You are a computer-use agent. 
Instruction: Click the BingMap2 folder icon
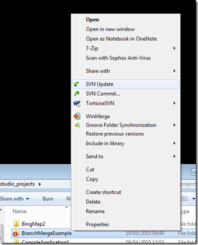[x=16, y=224]
